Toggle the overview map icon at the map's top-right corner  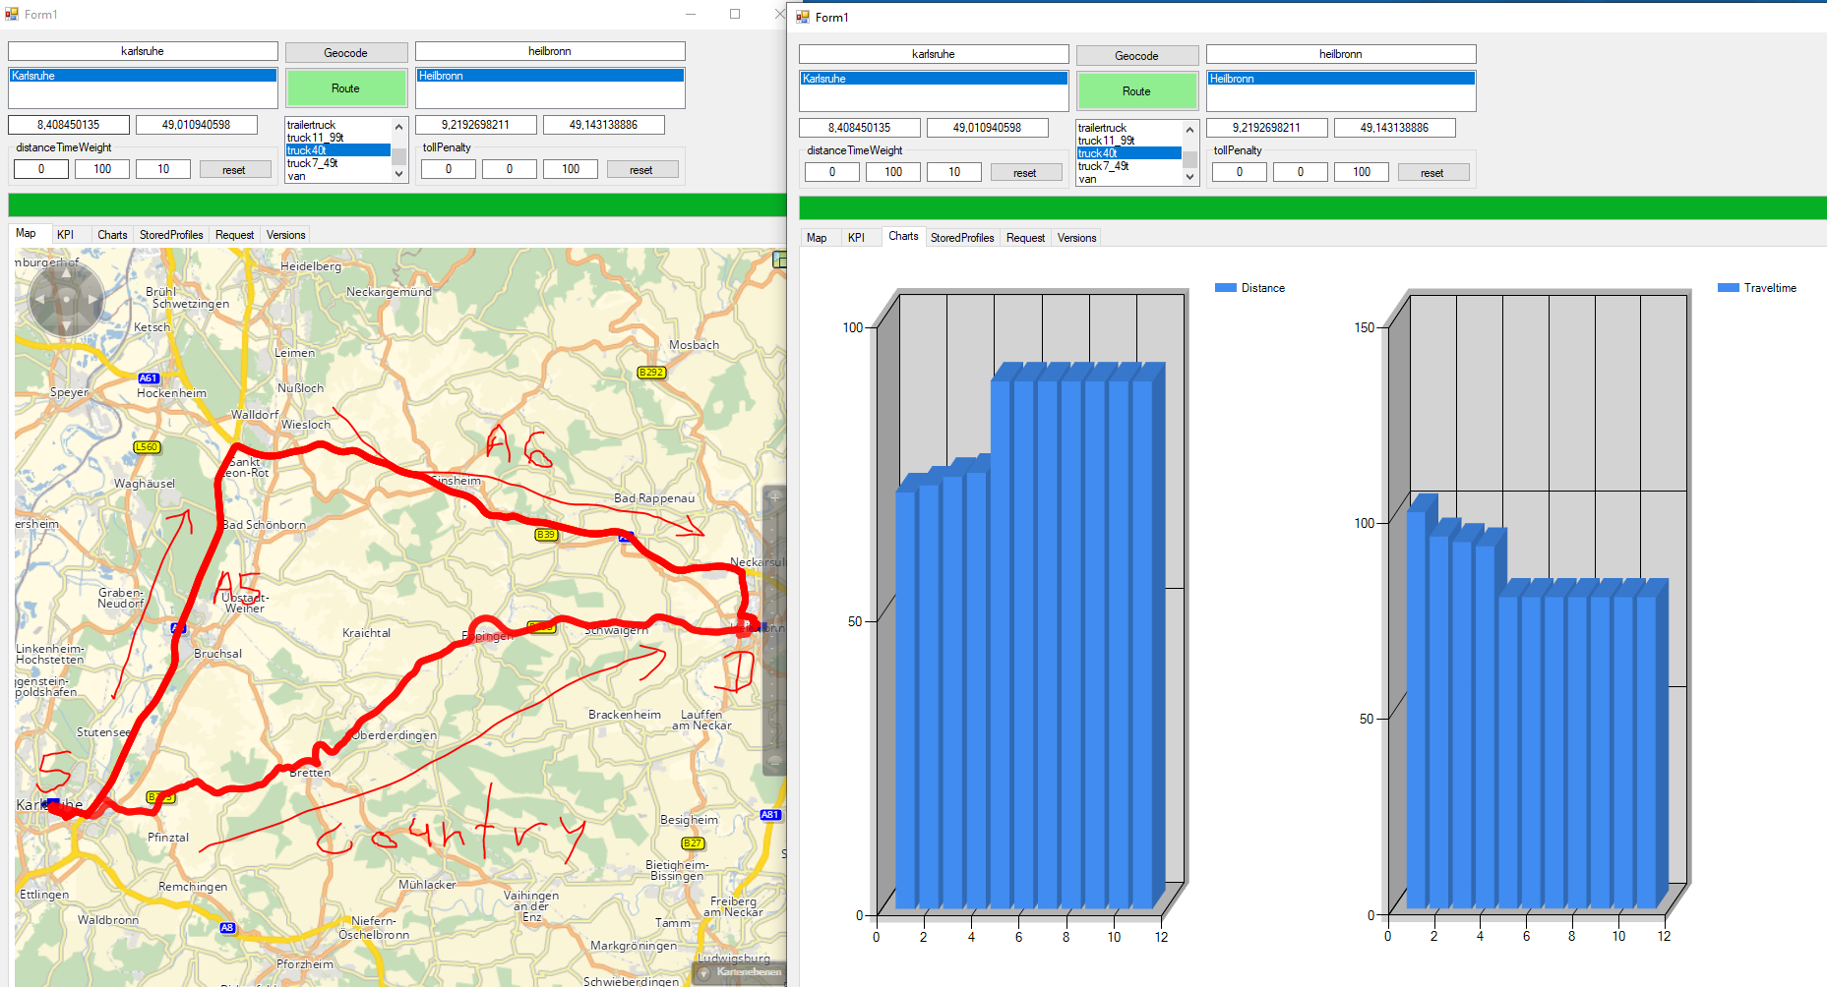click(780, 260)
